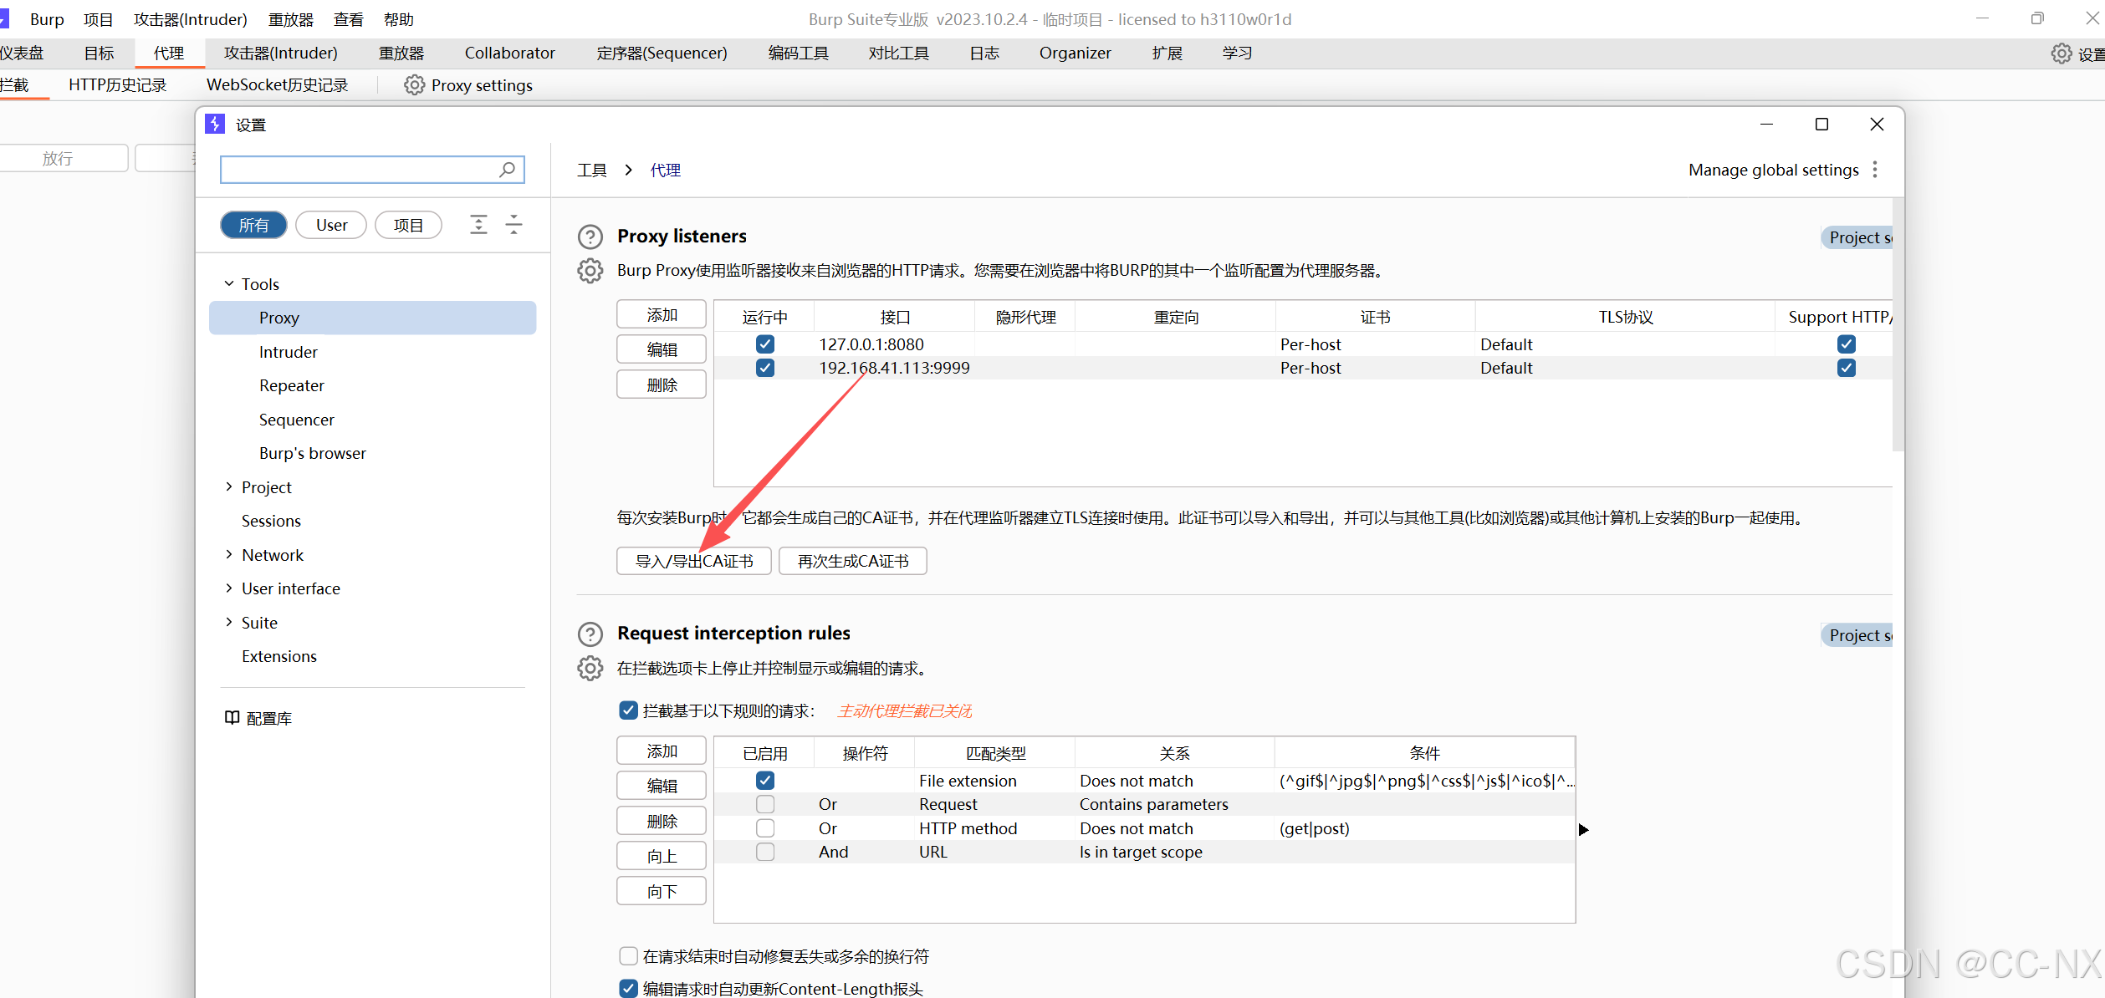The height and width of the screenshot is (998, 2105).
Task: Click the 再次生成CA证书 button
Action: coord(852,561)
